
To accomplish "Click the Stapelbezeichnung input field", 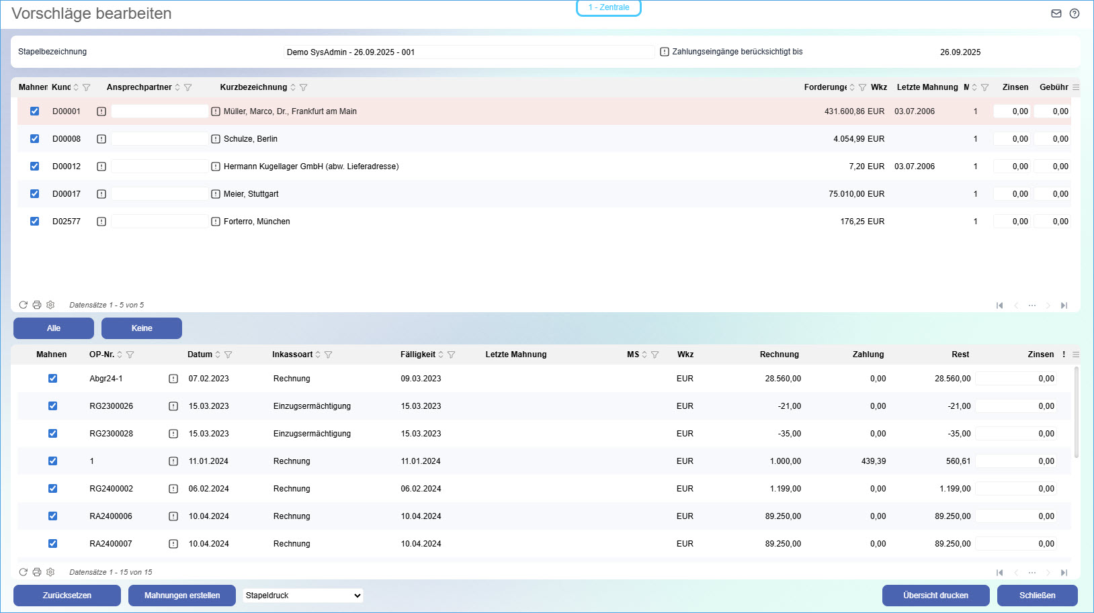I will click(x=468, y=52).
